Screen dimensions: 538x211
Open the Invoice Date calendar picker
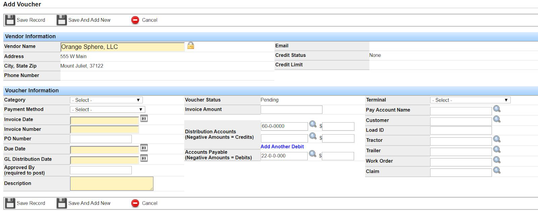[144, 119]
